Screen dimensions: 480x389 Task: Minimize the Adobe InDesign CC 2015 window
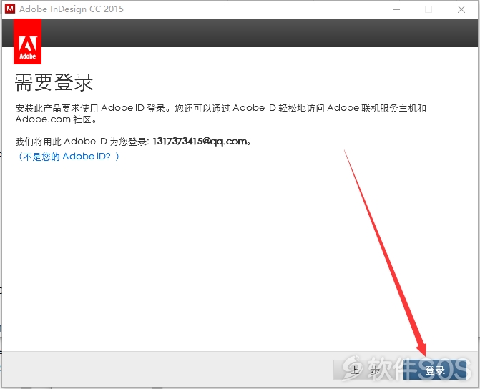point(396,9)
